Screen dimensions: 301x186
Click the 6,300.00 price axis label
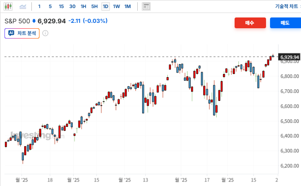290,151
